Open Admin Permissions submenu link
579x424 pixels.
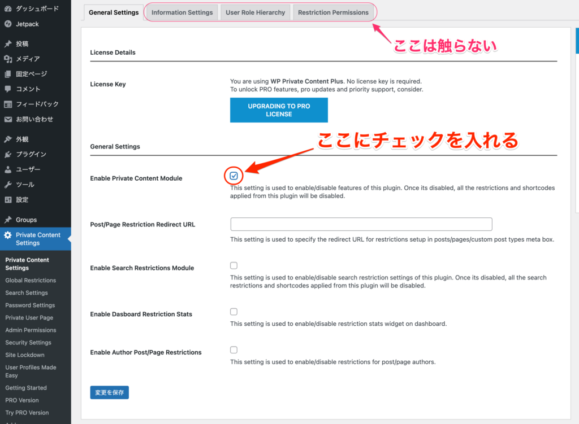[31, 330]
